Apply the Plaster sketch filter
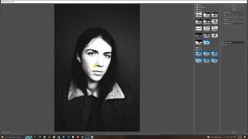This screenshot has width=248, height=139. (x=199, y=35)
